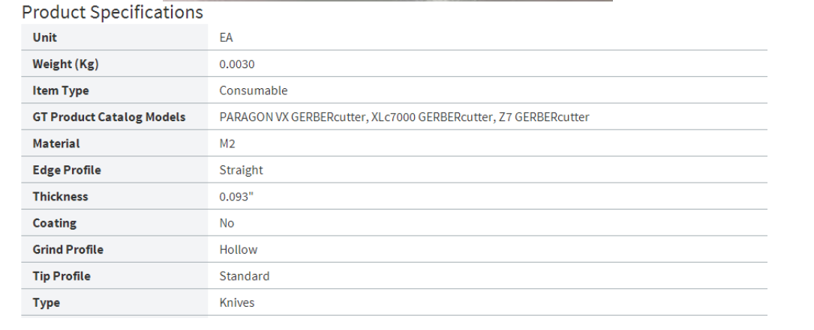Select the Material row label
The height and width of the screenshot is (330, 814).
tap(56, 144)
